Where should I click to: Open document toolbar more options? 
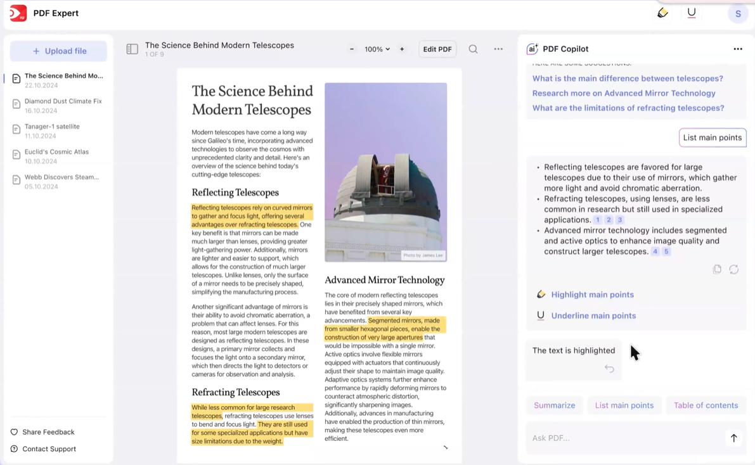(x=498, y=49)
